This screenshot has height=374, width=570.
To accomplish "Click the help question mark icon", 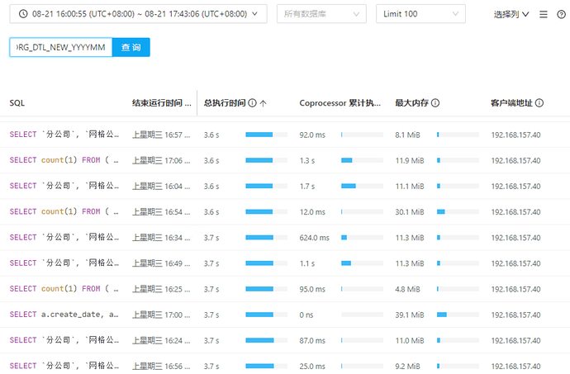I will (561, 14).
